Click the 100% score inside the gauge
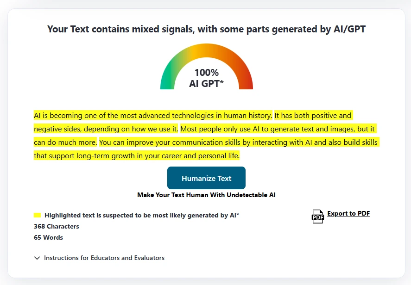This screenshot has height=285, width=411. coord(206,73)
